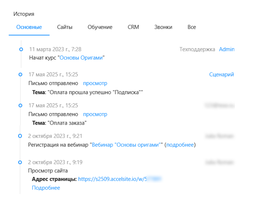Image resolution: width=260 pixels, height=202 pixels.
Task: Open the course link Основы Оригами
Action: pyautogui.click(x=81, y=58)
